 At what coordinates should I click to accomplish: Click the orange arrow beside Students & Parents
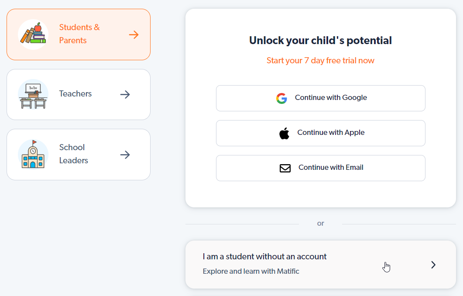click(134, 35)
